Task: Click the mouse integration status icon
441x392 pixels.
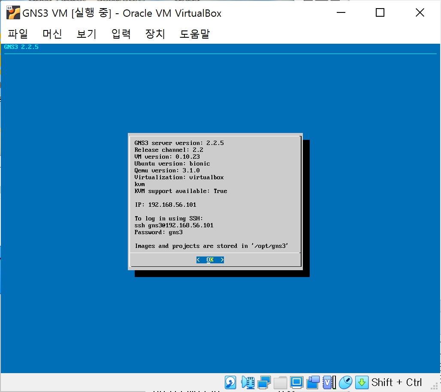Action: (x=345, y=383)
